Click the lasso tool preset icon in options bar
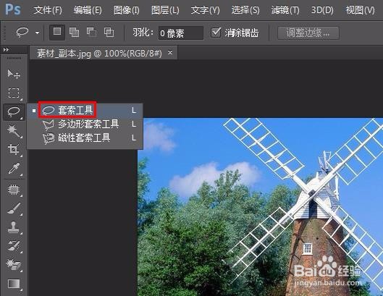The width and height of the screenshot is (383, 296). 22,33
